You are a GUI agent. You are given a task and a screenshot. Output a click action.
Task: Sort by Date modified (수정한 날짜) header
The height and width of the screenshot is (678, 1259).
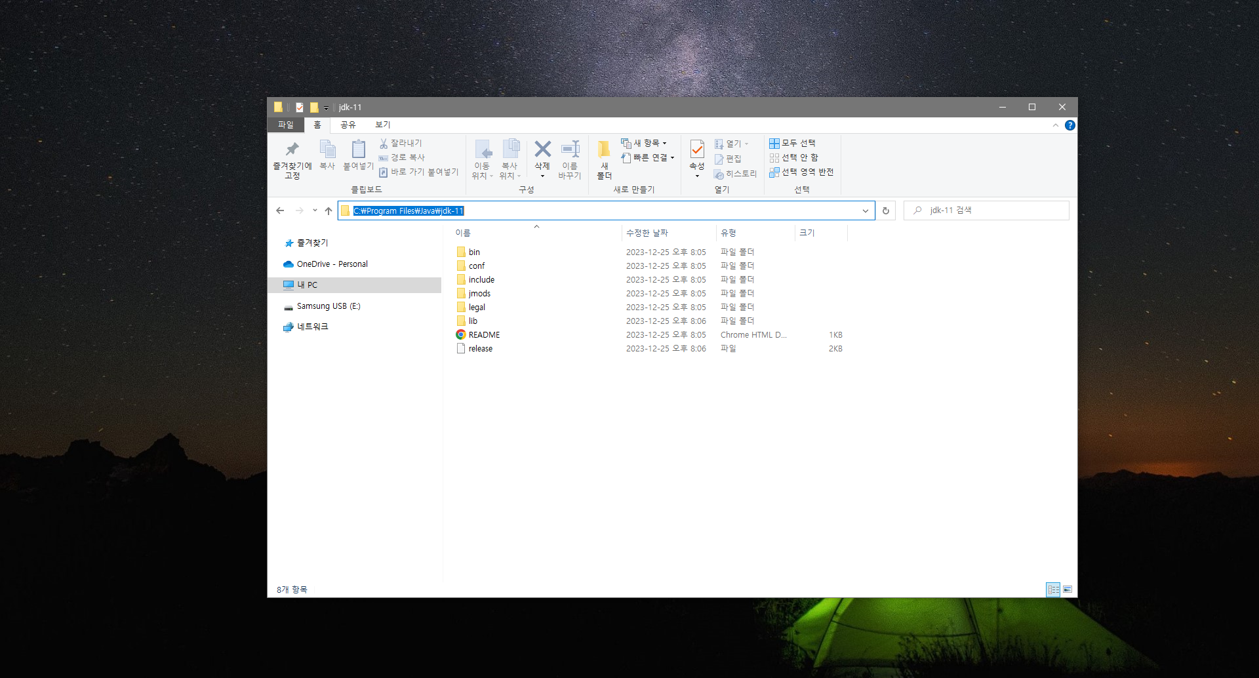pos(669,233)
